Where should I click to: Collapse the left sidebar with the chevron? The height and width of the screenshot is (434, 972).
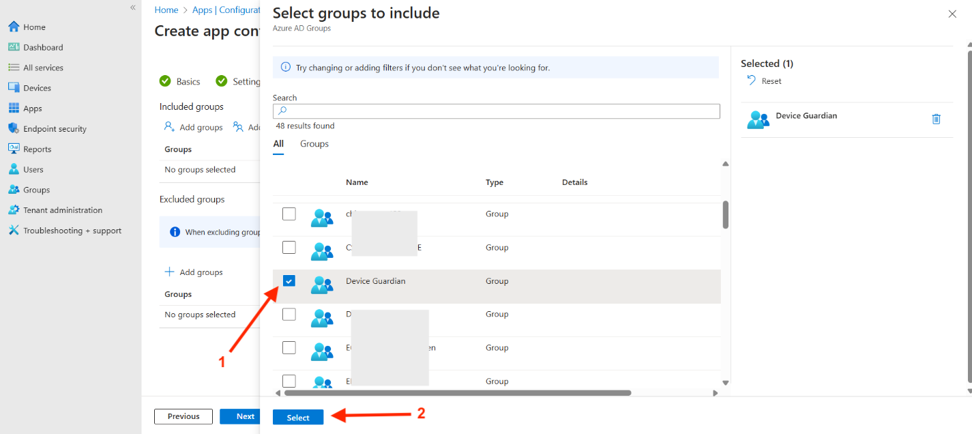pos(133,8)
